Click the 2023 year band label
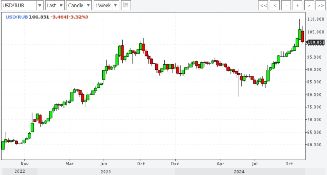Screen dimensions: 327x175 [x=106, y=172]
